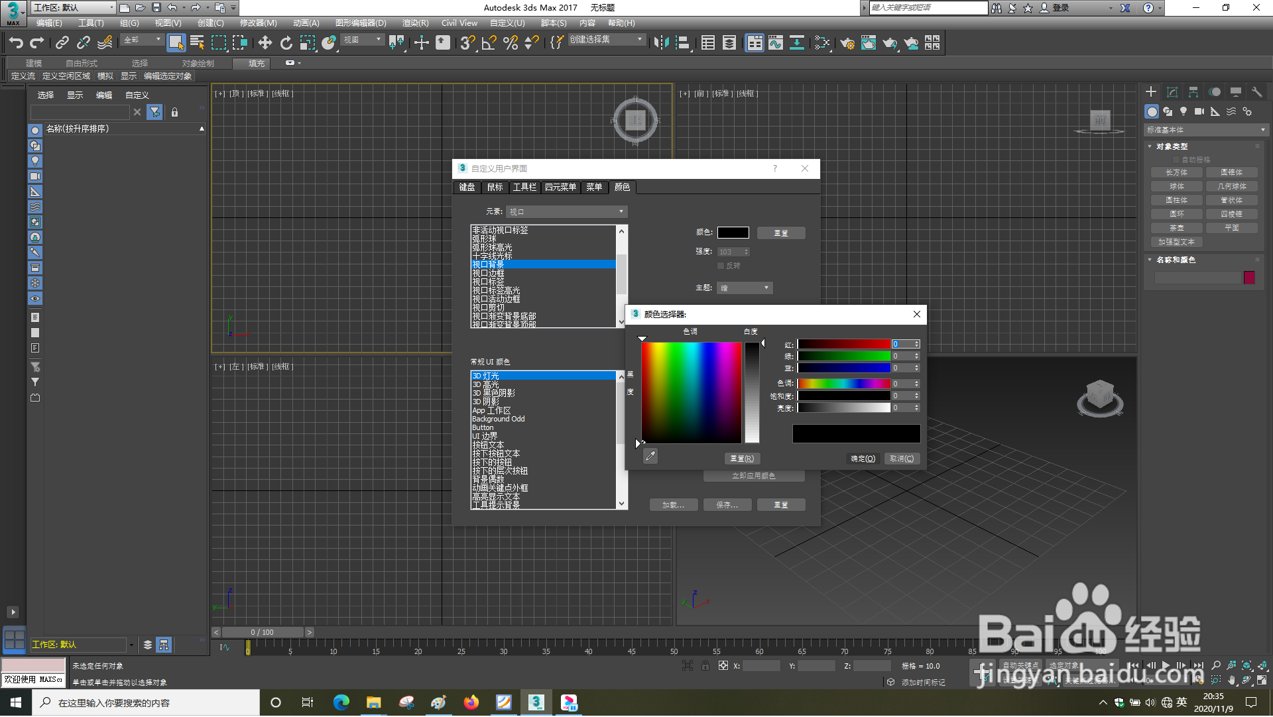The height and width of the screenshot is (717, 1273).
Task: Open the 主题 dropdown set to 暗
Action: coord(744,288)
